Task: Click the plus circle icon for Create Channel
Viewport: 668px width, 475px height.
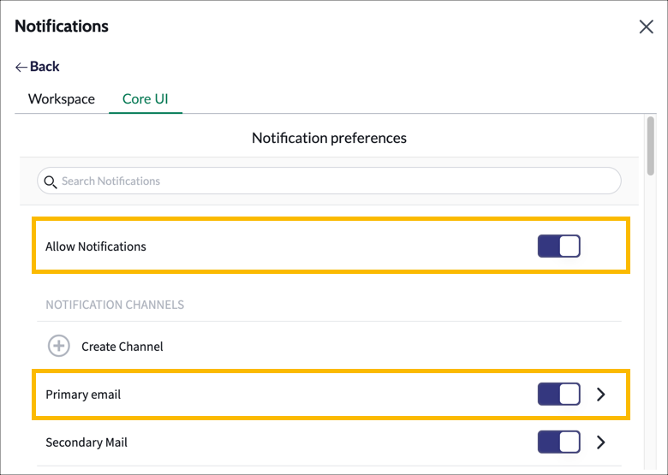Action: (59, 346)
